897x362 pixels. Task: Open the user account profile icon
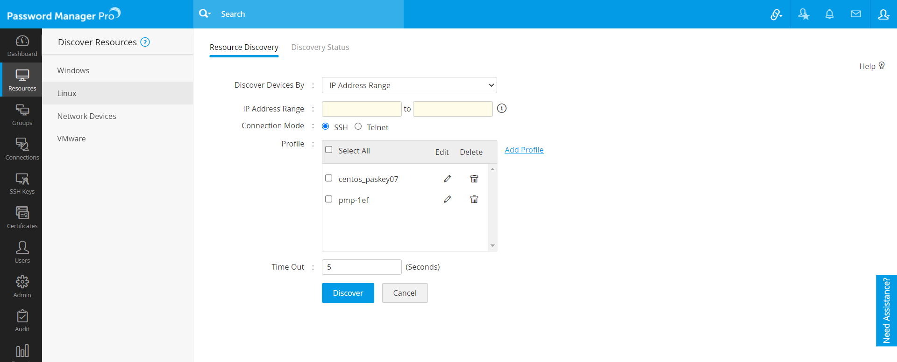883,14
